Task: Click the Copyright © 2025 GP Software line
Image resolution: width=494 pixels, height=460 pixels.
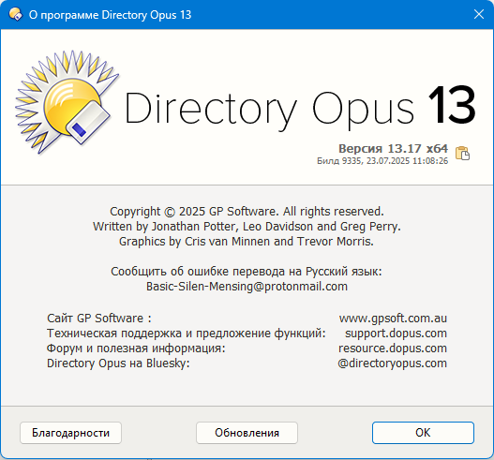Action: 247,212
